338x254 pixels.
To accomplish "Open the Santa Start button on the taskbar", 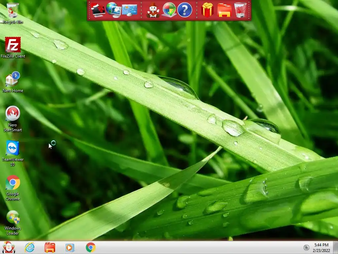I will point(9,247).
